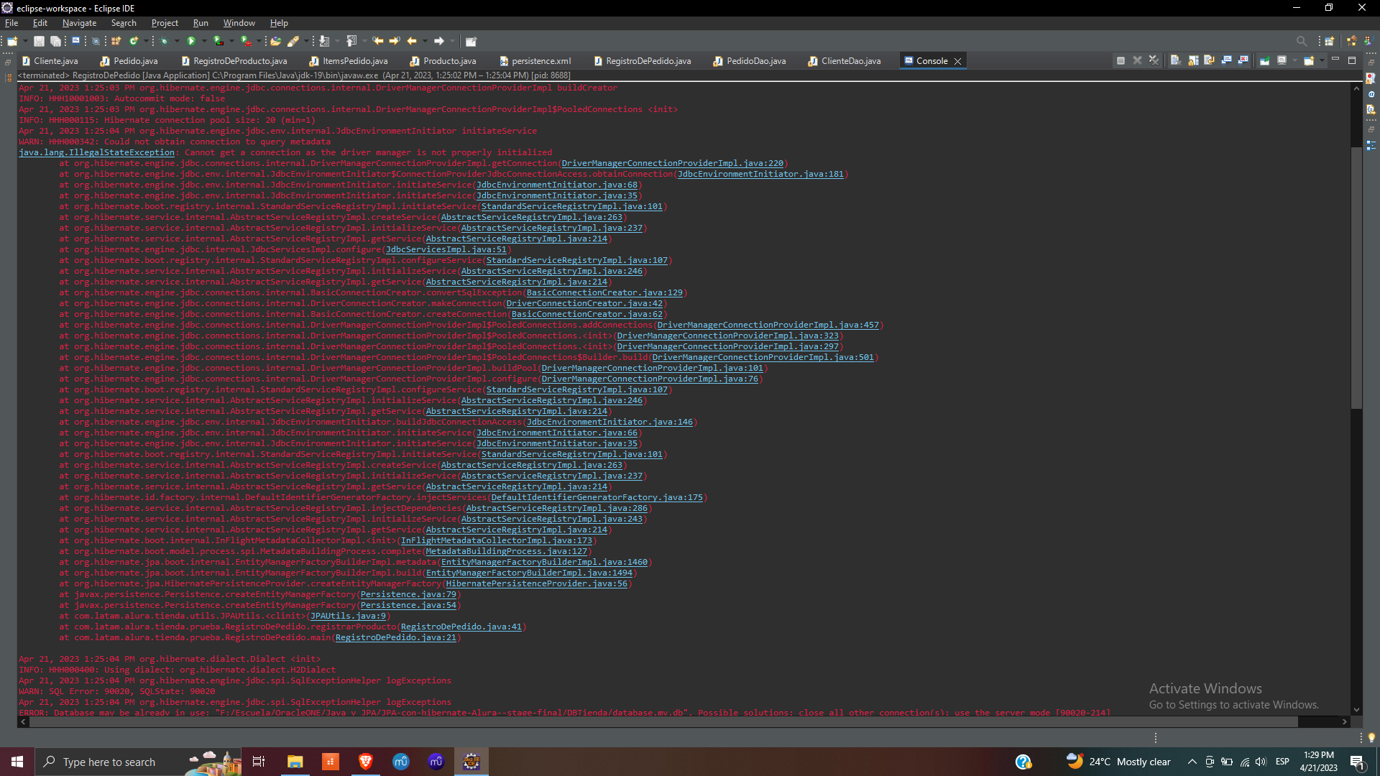Switch to the PedidoDao.java tab
Image resolution: width=1380 pixels, height=776 pixels.
749,61
